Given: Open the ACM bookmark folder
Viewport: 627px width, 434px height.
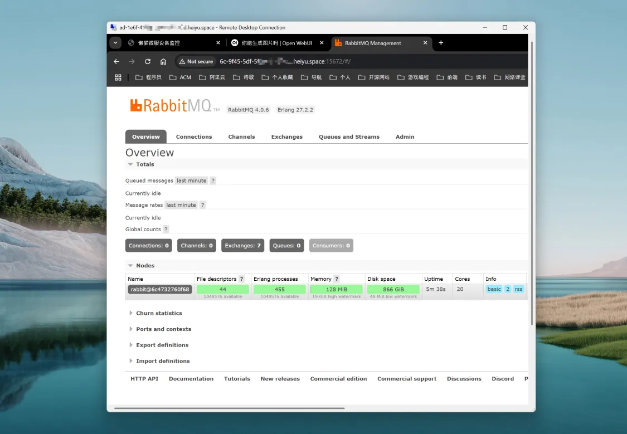Looking at the screenshot, I should tap(181, 77).
